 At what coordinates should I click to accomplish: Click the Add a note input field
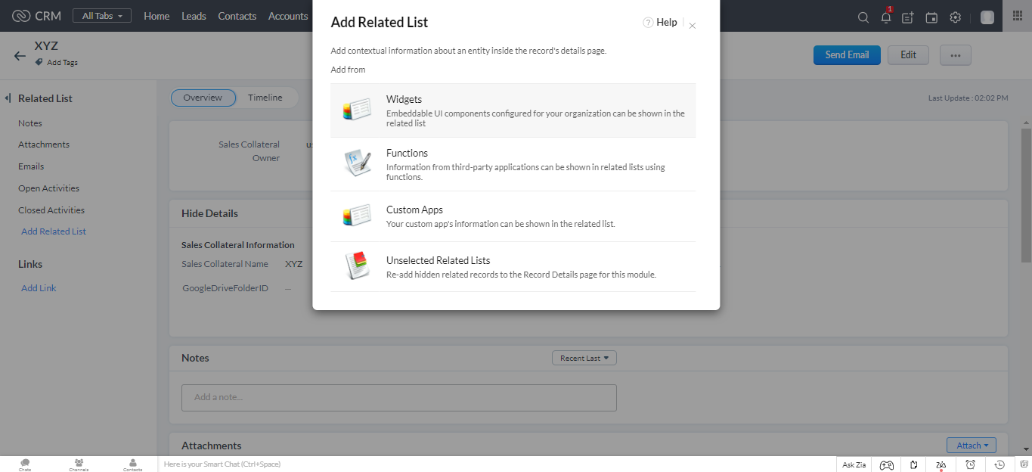[x=398, y=397]
